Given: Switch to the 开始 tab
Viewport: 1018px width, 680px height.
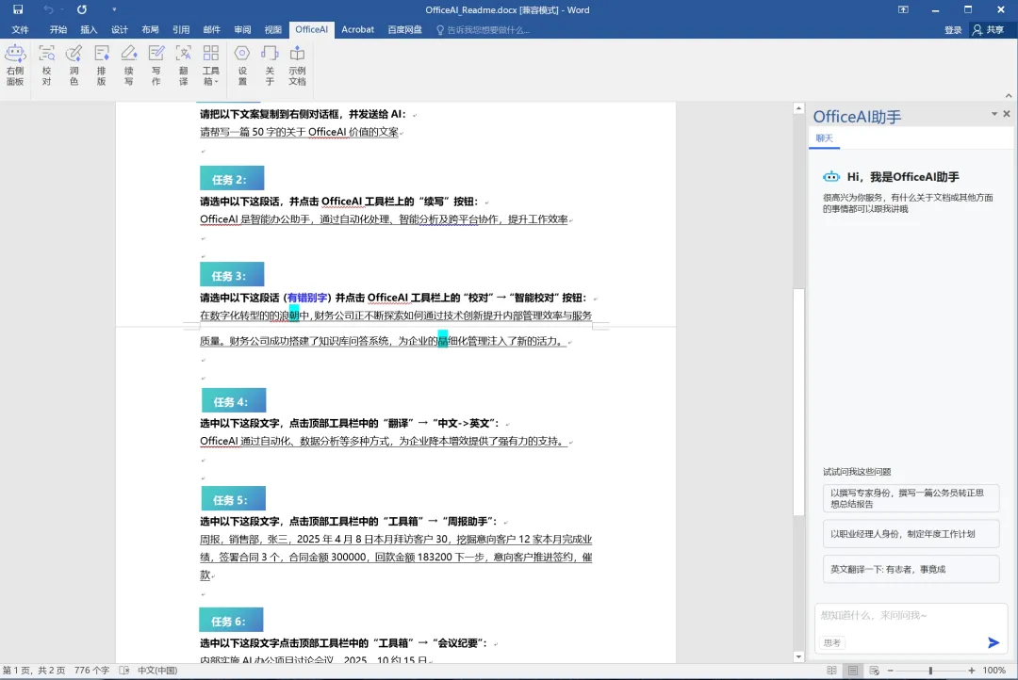Looking at the screenshot, I should click(58, 30).
